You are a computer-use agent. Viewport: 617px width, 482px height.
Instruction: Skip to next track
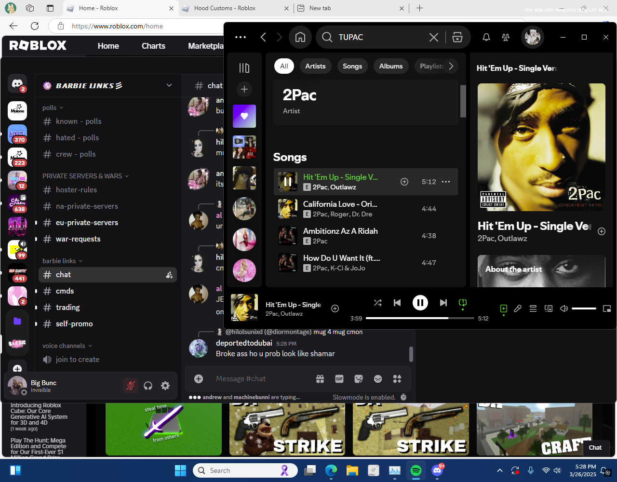443,303
